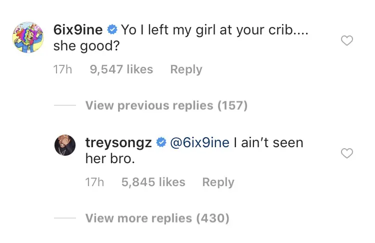375x243 pixels.
Task: Expand View more replies (430)
Action: (157, 218)
